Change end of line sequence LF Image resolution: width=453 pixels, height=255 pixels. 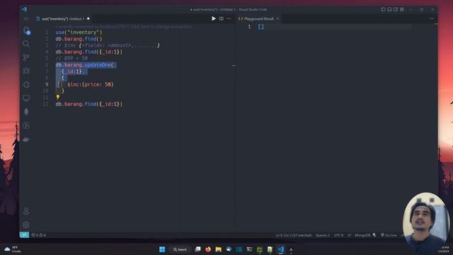(349, 235)
